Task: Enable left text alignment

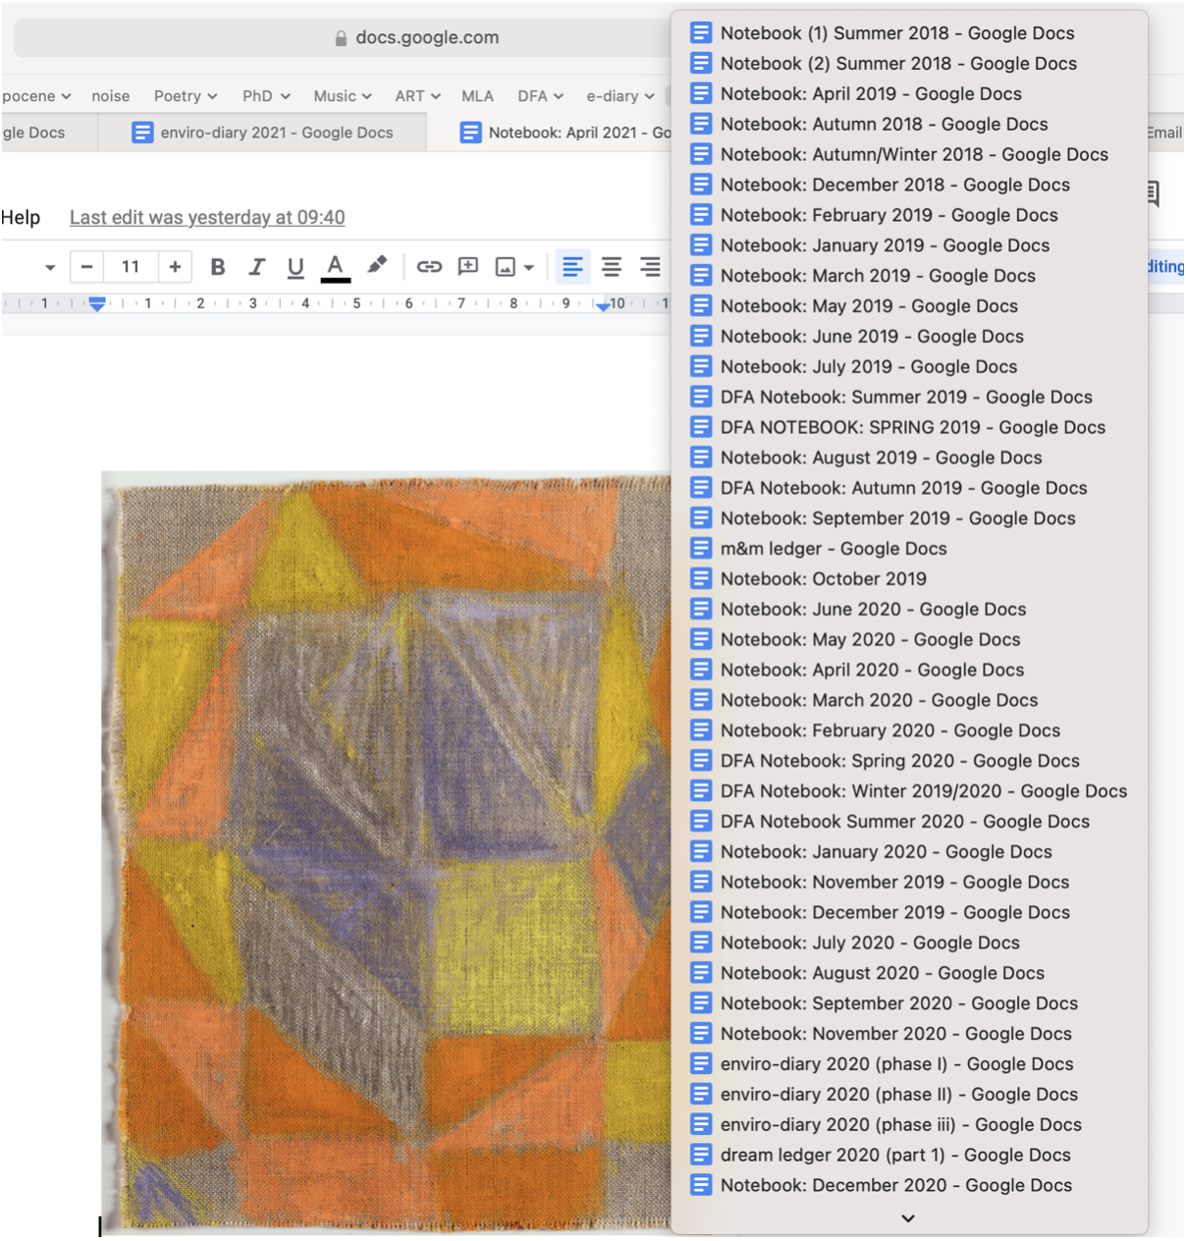Action: [x=572, y=267]
